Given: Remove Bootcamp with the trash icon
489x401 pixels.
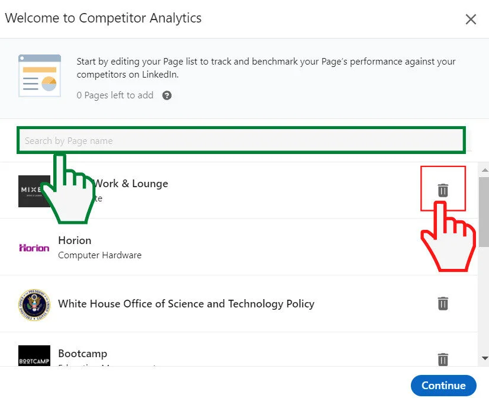Looking at the screenshot, I should tap(443, 360).
